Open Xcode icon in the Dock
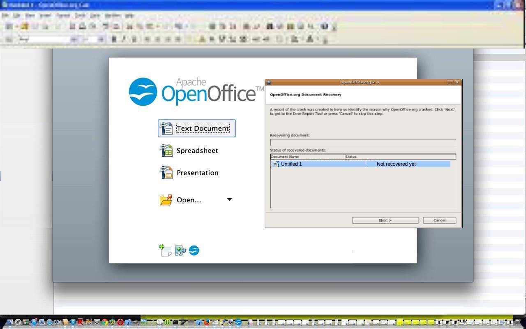Screen dimensions: 526x329 (x=128, y=322)
